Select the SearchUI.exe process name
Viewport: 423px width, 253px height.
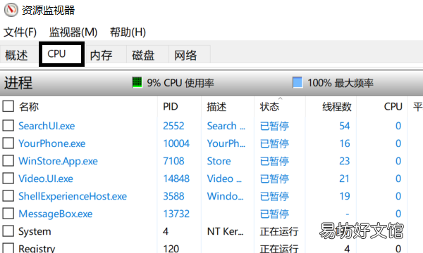point(47,126)
